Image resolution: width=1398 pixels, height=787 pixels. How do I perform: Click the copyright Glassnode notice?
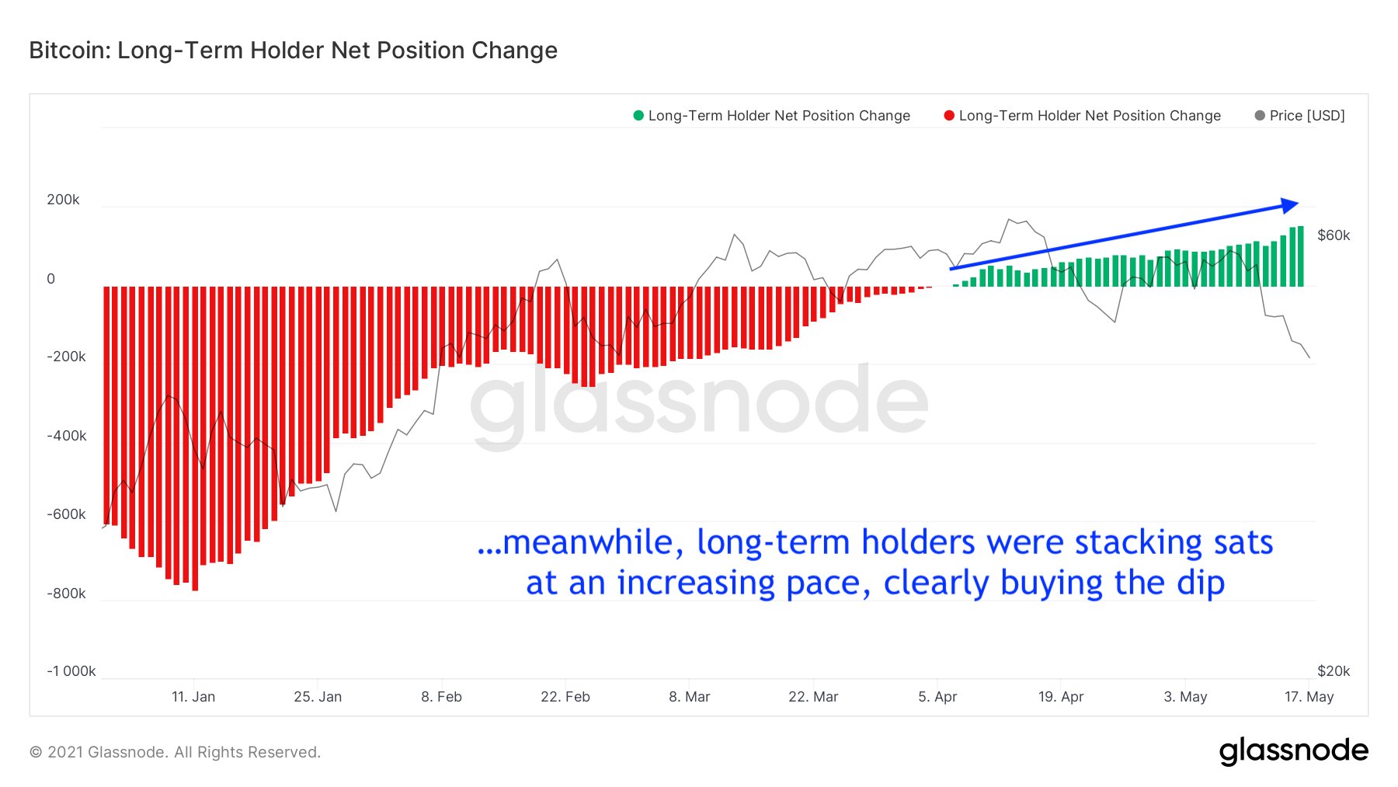tap(175, 752)
